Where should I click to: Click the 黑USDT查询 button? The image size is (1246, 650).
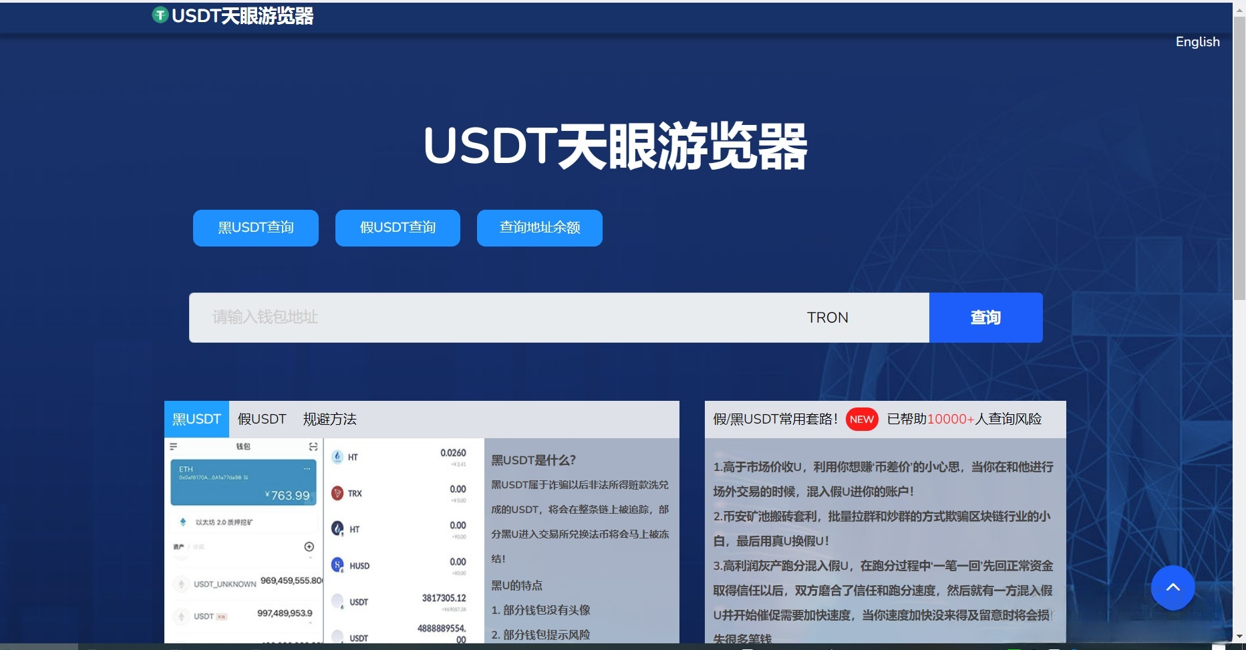click(255, 228)
